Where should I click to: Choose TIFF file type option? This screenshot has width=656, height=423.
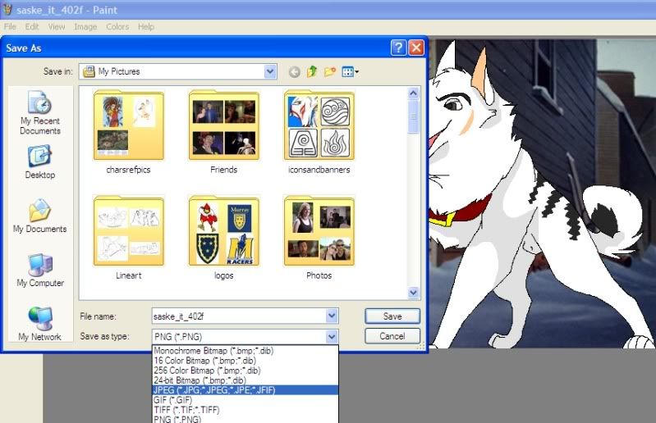point(245,410)
